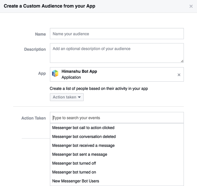197x186 pixels.
Task: Click the Himanshu Bot App icon
Action: 55,74
